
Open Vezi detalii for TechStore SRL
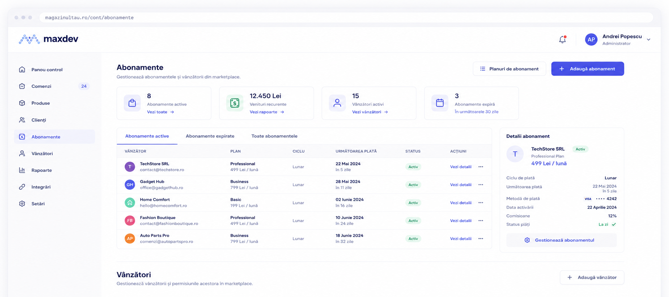[461, 167]
